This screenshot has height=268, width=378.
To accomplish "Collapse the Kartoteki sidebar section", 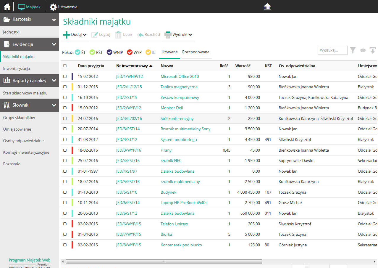I will tap(54, 20).
